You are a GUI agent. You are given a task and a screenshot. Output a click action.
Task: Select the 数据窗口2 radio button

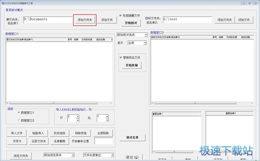[19, 120]
